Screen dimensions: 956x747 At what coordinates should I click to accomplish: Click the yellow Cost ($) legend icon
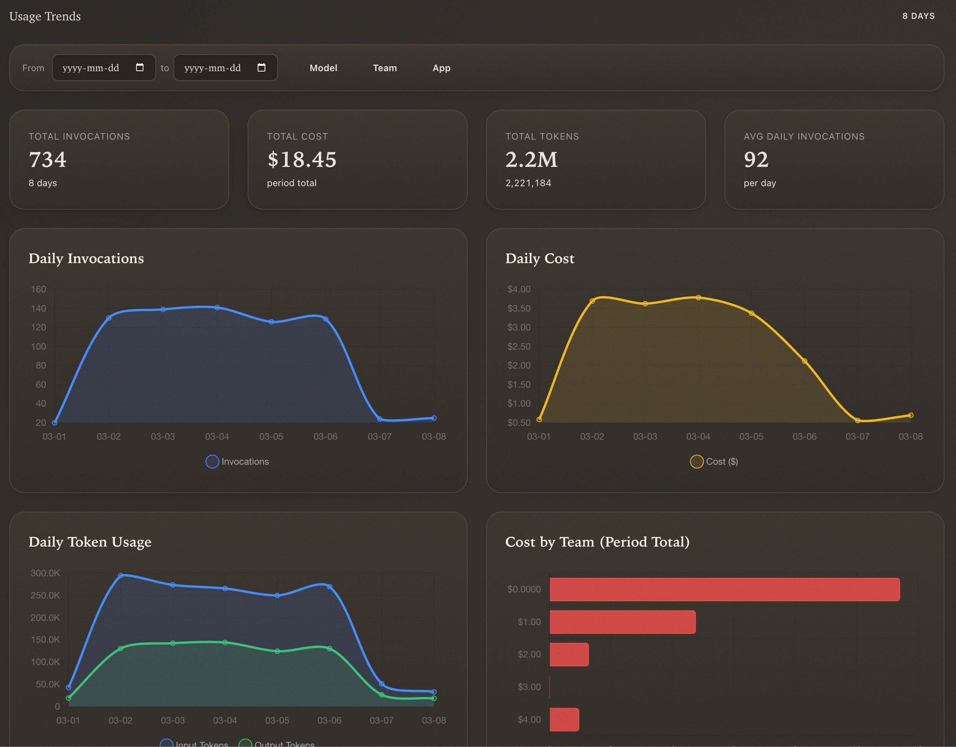coord(697,461)
